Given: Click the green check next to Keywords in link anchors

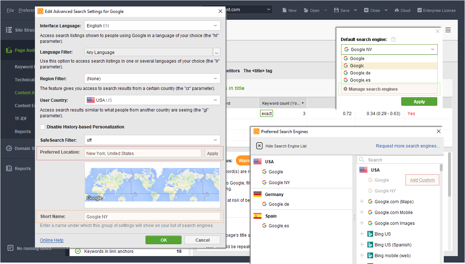Looking at the screenshot, I should pos(78,251).
